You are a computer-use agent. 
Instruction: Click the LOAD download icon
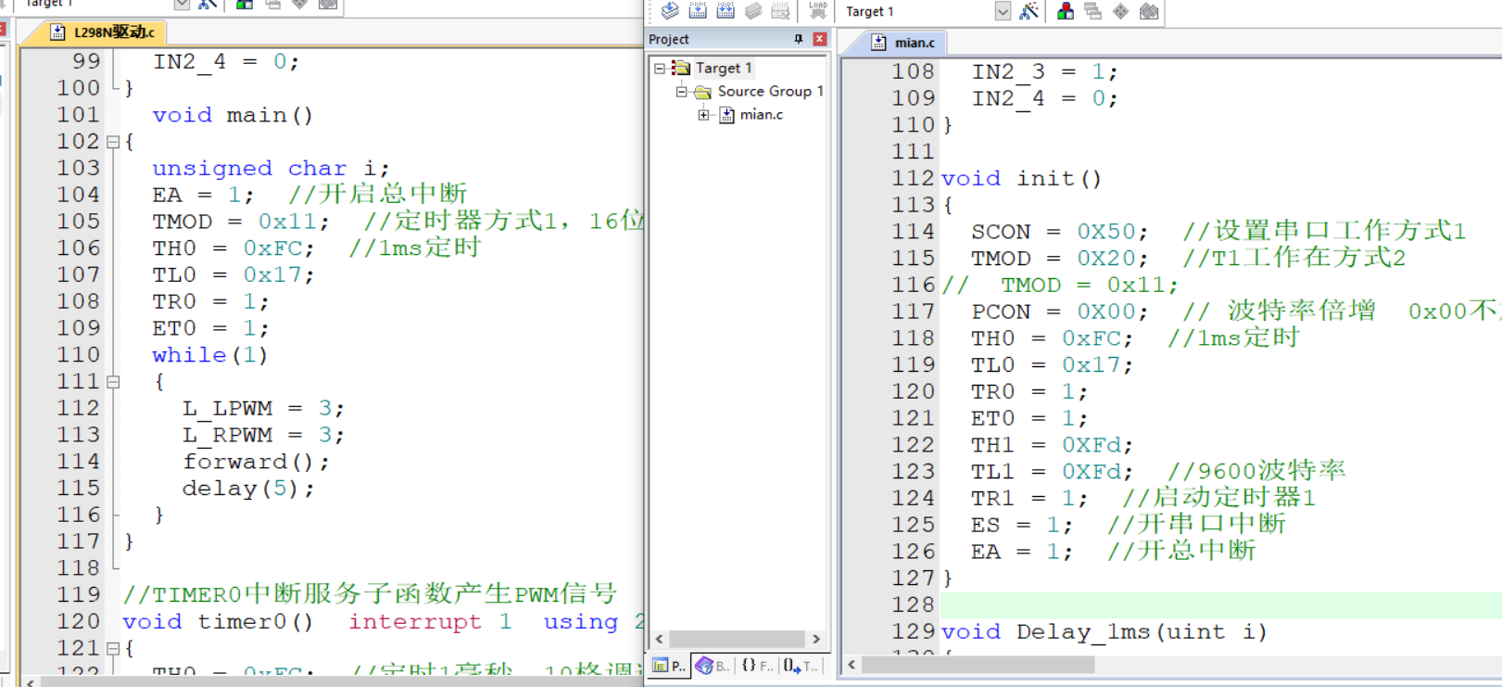pos(817,11)
